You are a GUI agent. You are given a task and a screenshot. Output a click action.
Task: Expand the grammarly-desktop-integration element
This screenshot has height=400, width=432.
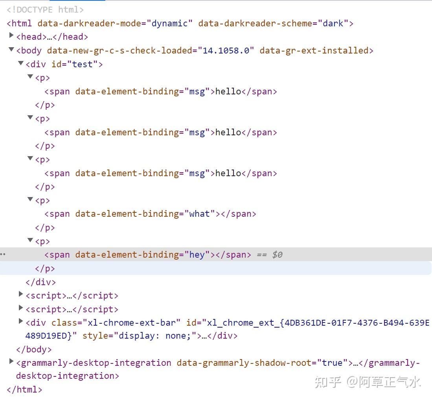click(11, 361)
